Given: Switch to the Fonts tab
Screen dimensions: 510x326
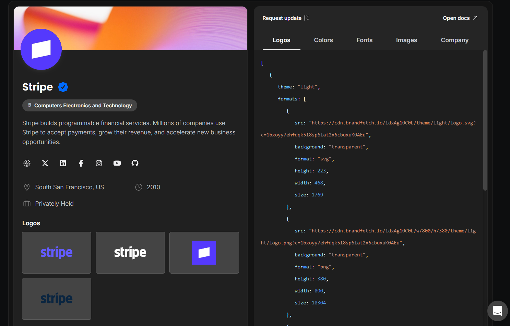Looking at the screenshot, I should [x=365, y=40].
